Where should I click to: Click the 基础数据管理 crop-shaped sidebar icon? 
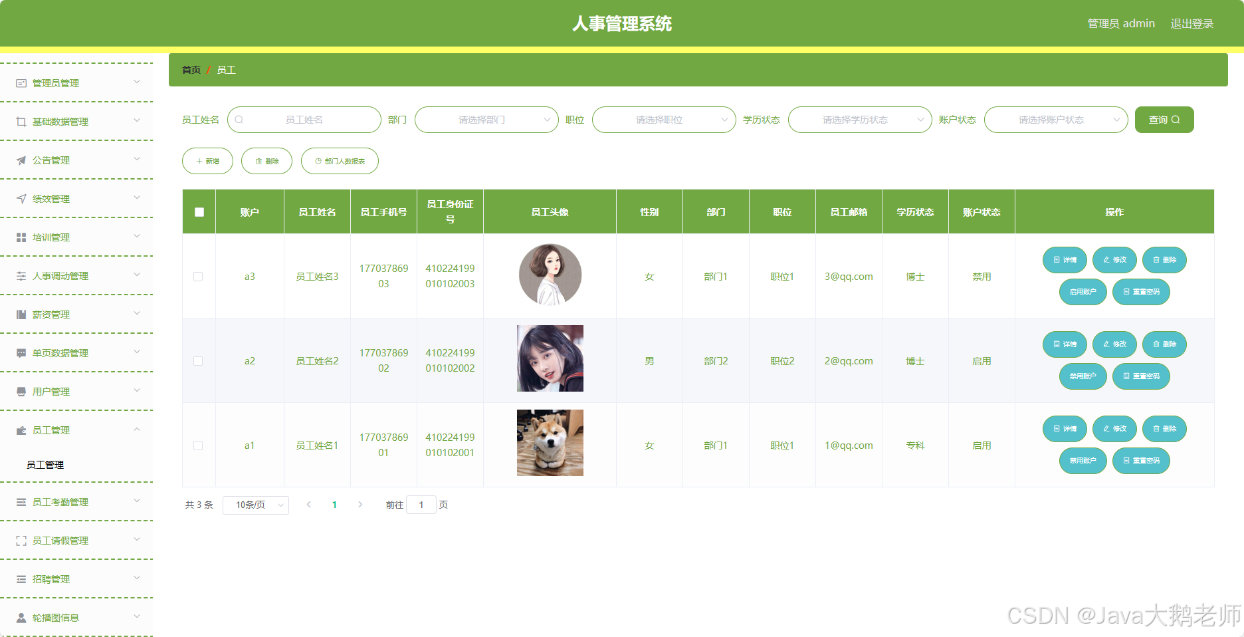pos(21,122)
